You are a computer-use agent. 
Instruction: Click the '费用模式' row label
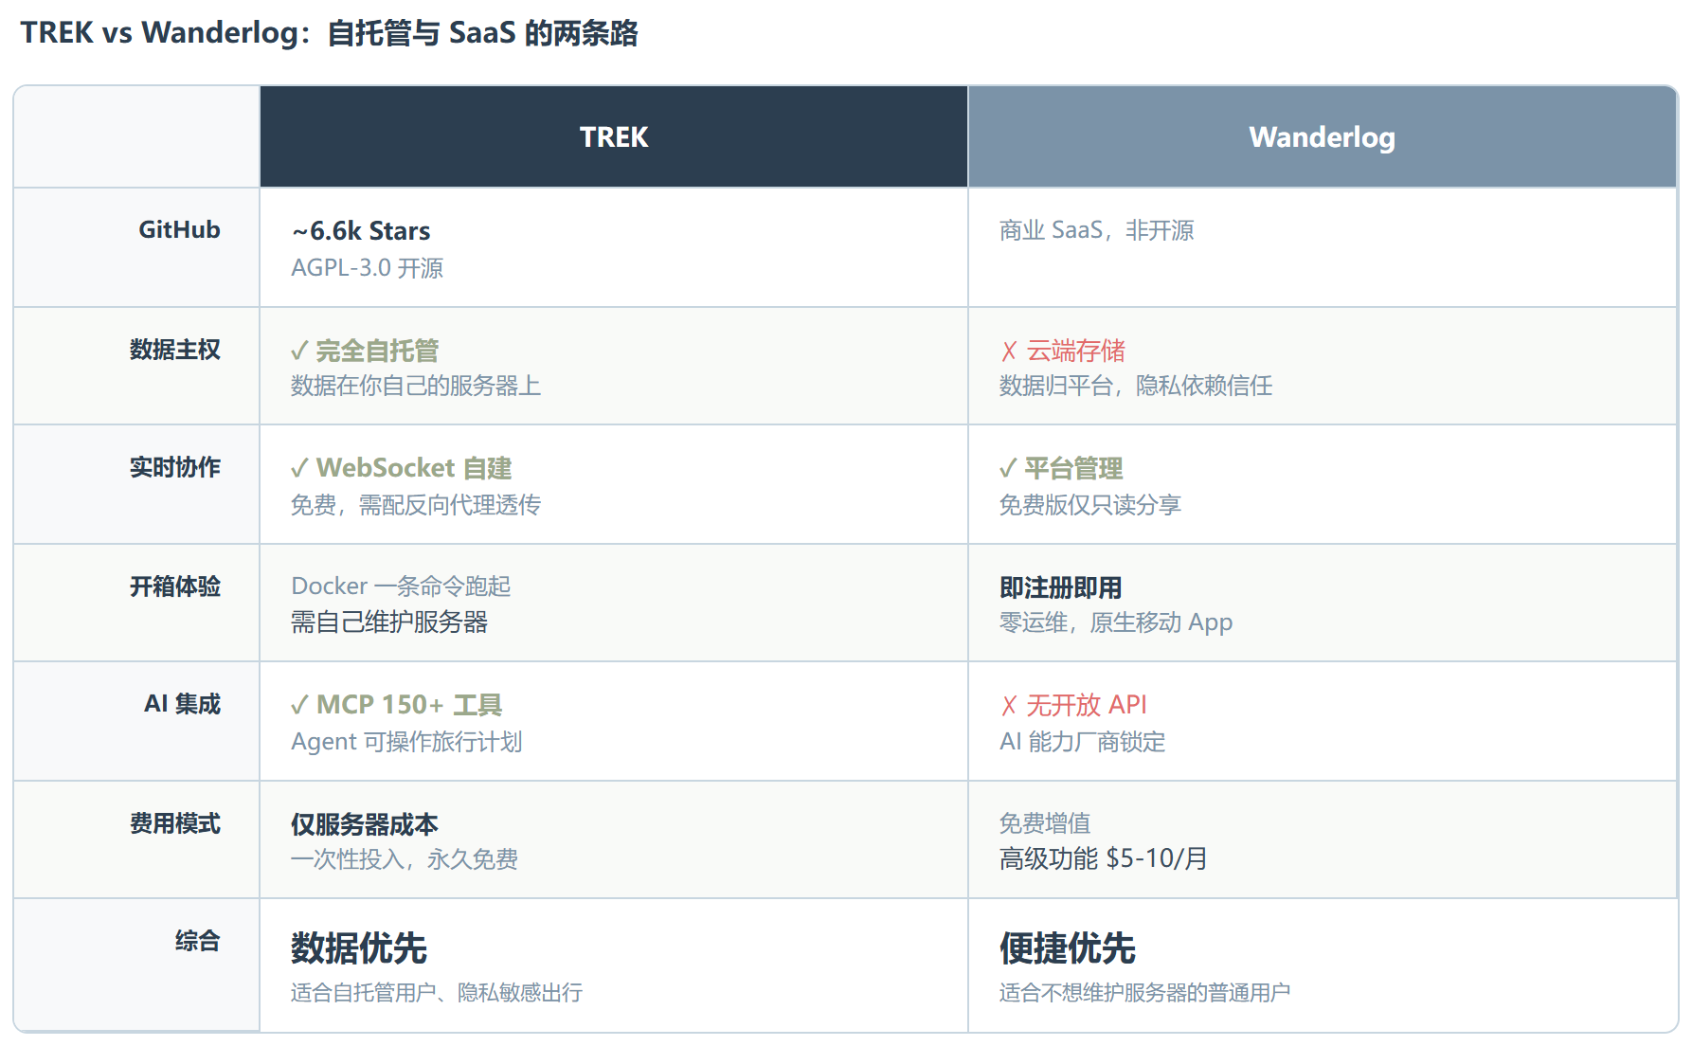click(x=175, y=822)
